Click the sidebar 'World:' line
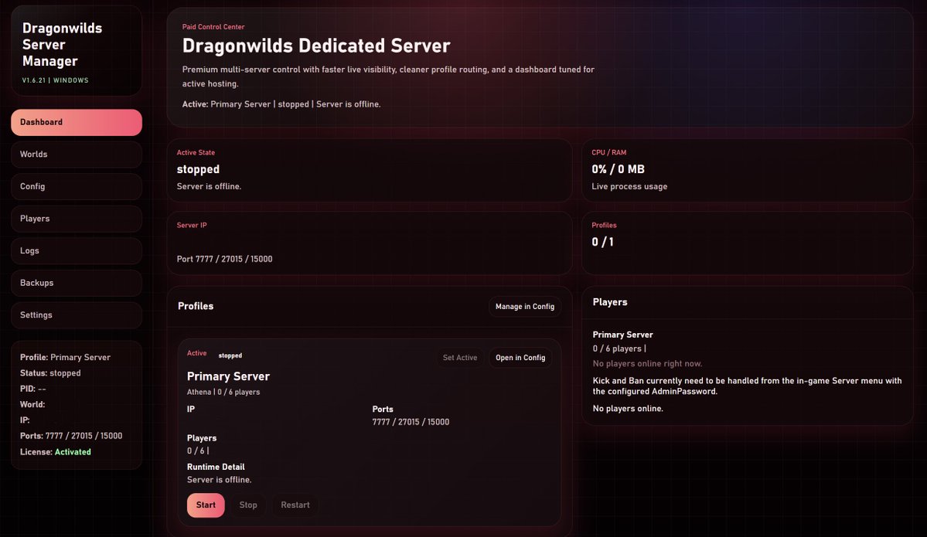927x537 pixels. tap(32, 405)
